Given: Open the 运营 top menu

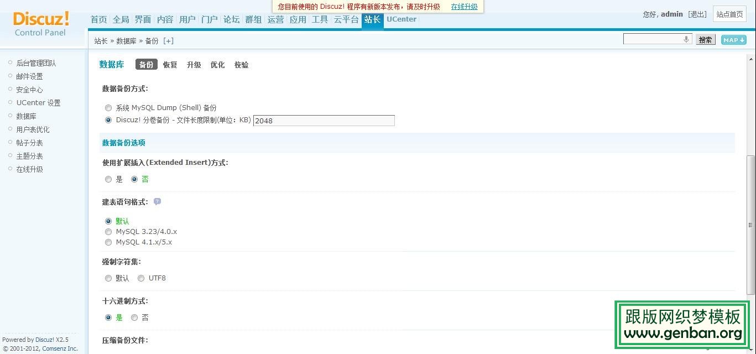Looking at the screenshot, I should [x=276, y=19].
